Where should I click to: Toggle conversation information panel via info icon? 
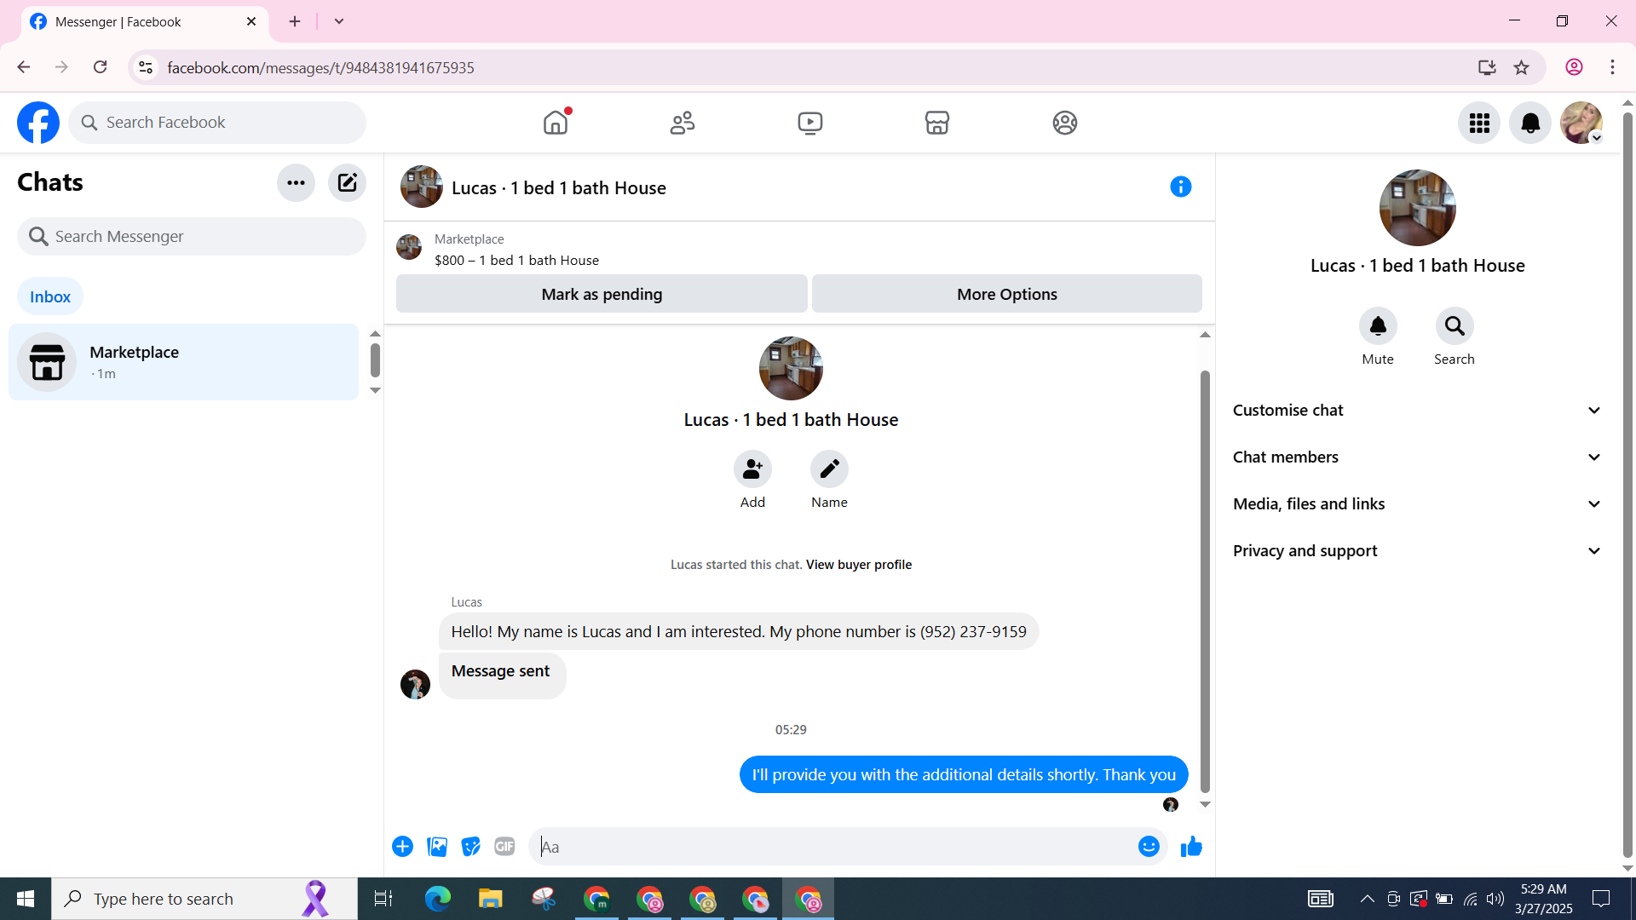[x=1180, y=187]
